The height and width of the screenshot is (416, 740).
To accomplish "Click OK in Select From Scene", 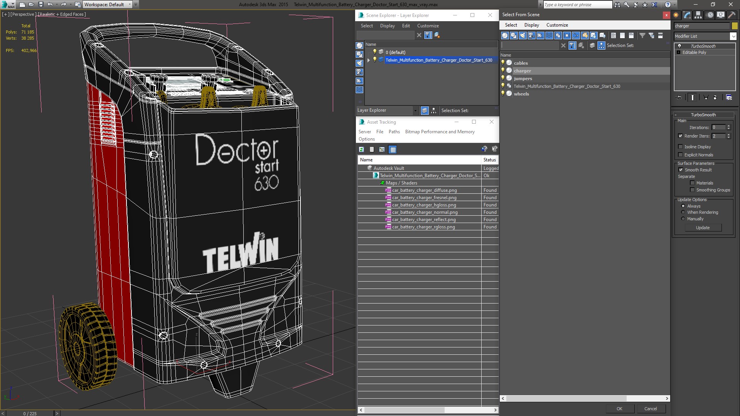I will pos(619,409).
